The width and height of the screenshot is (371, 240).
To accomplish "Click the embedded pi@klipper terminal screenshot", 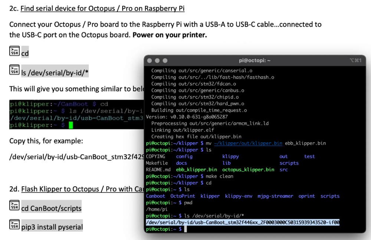I will point(77,114).
